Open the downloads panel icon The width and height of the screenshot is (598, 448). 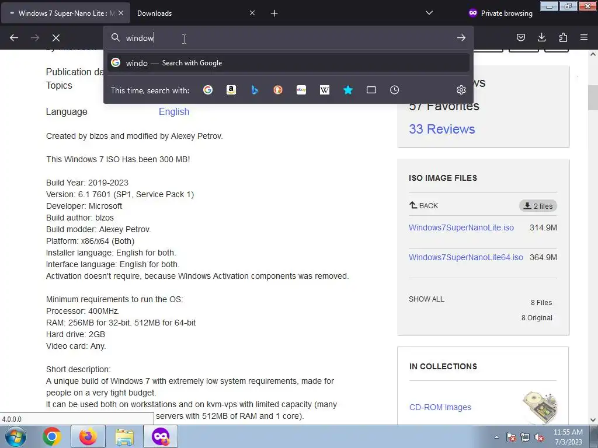(x=541, y=37)
